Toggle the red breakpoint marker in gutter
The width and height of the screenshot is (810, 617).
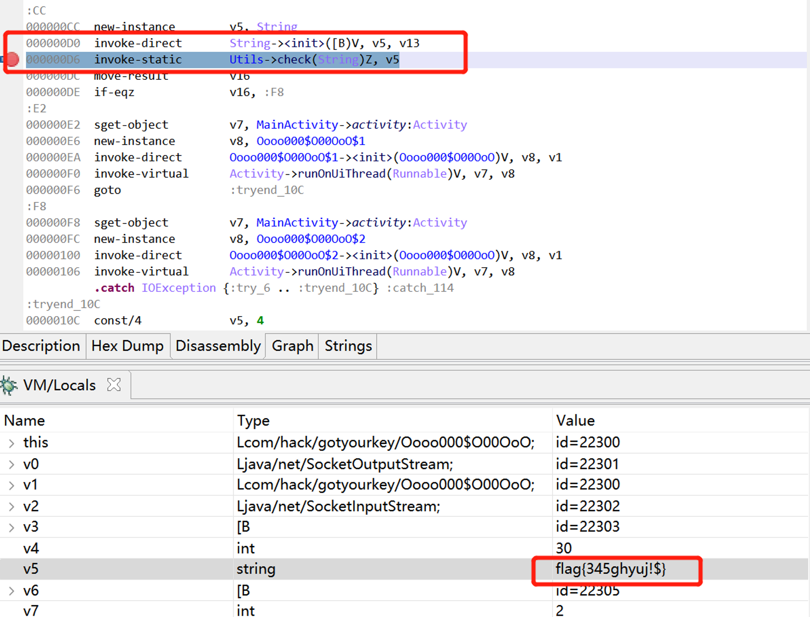click(x=12, y=60)
